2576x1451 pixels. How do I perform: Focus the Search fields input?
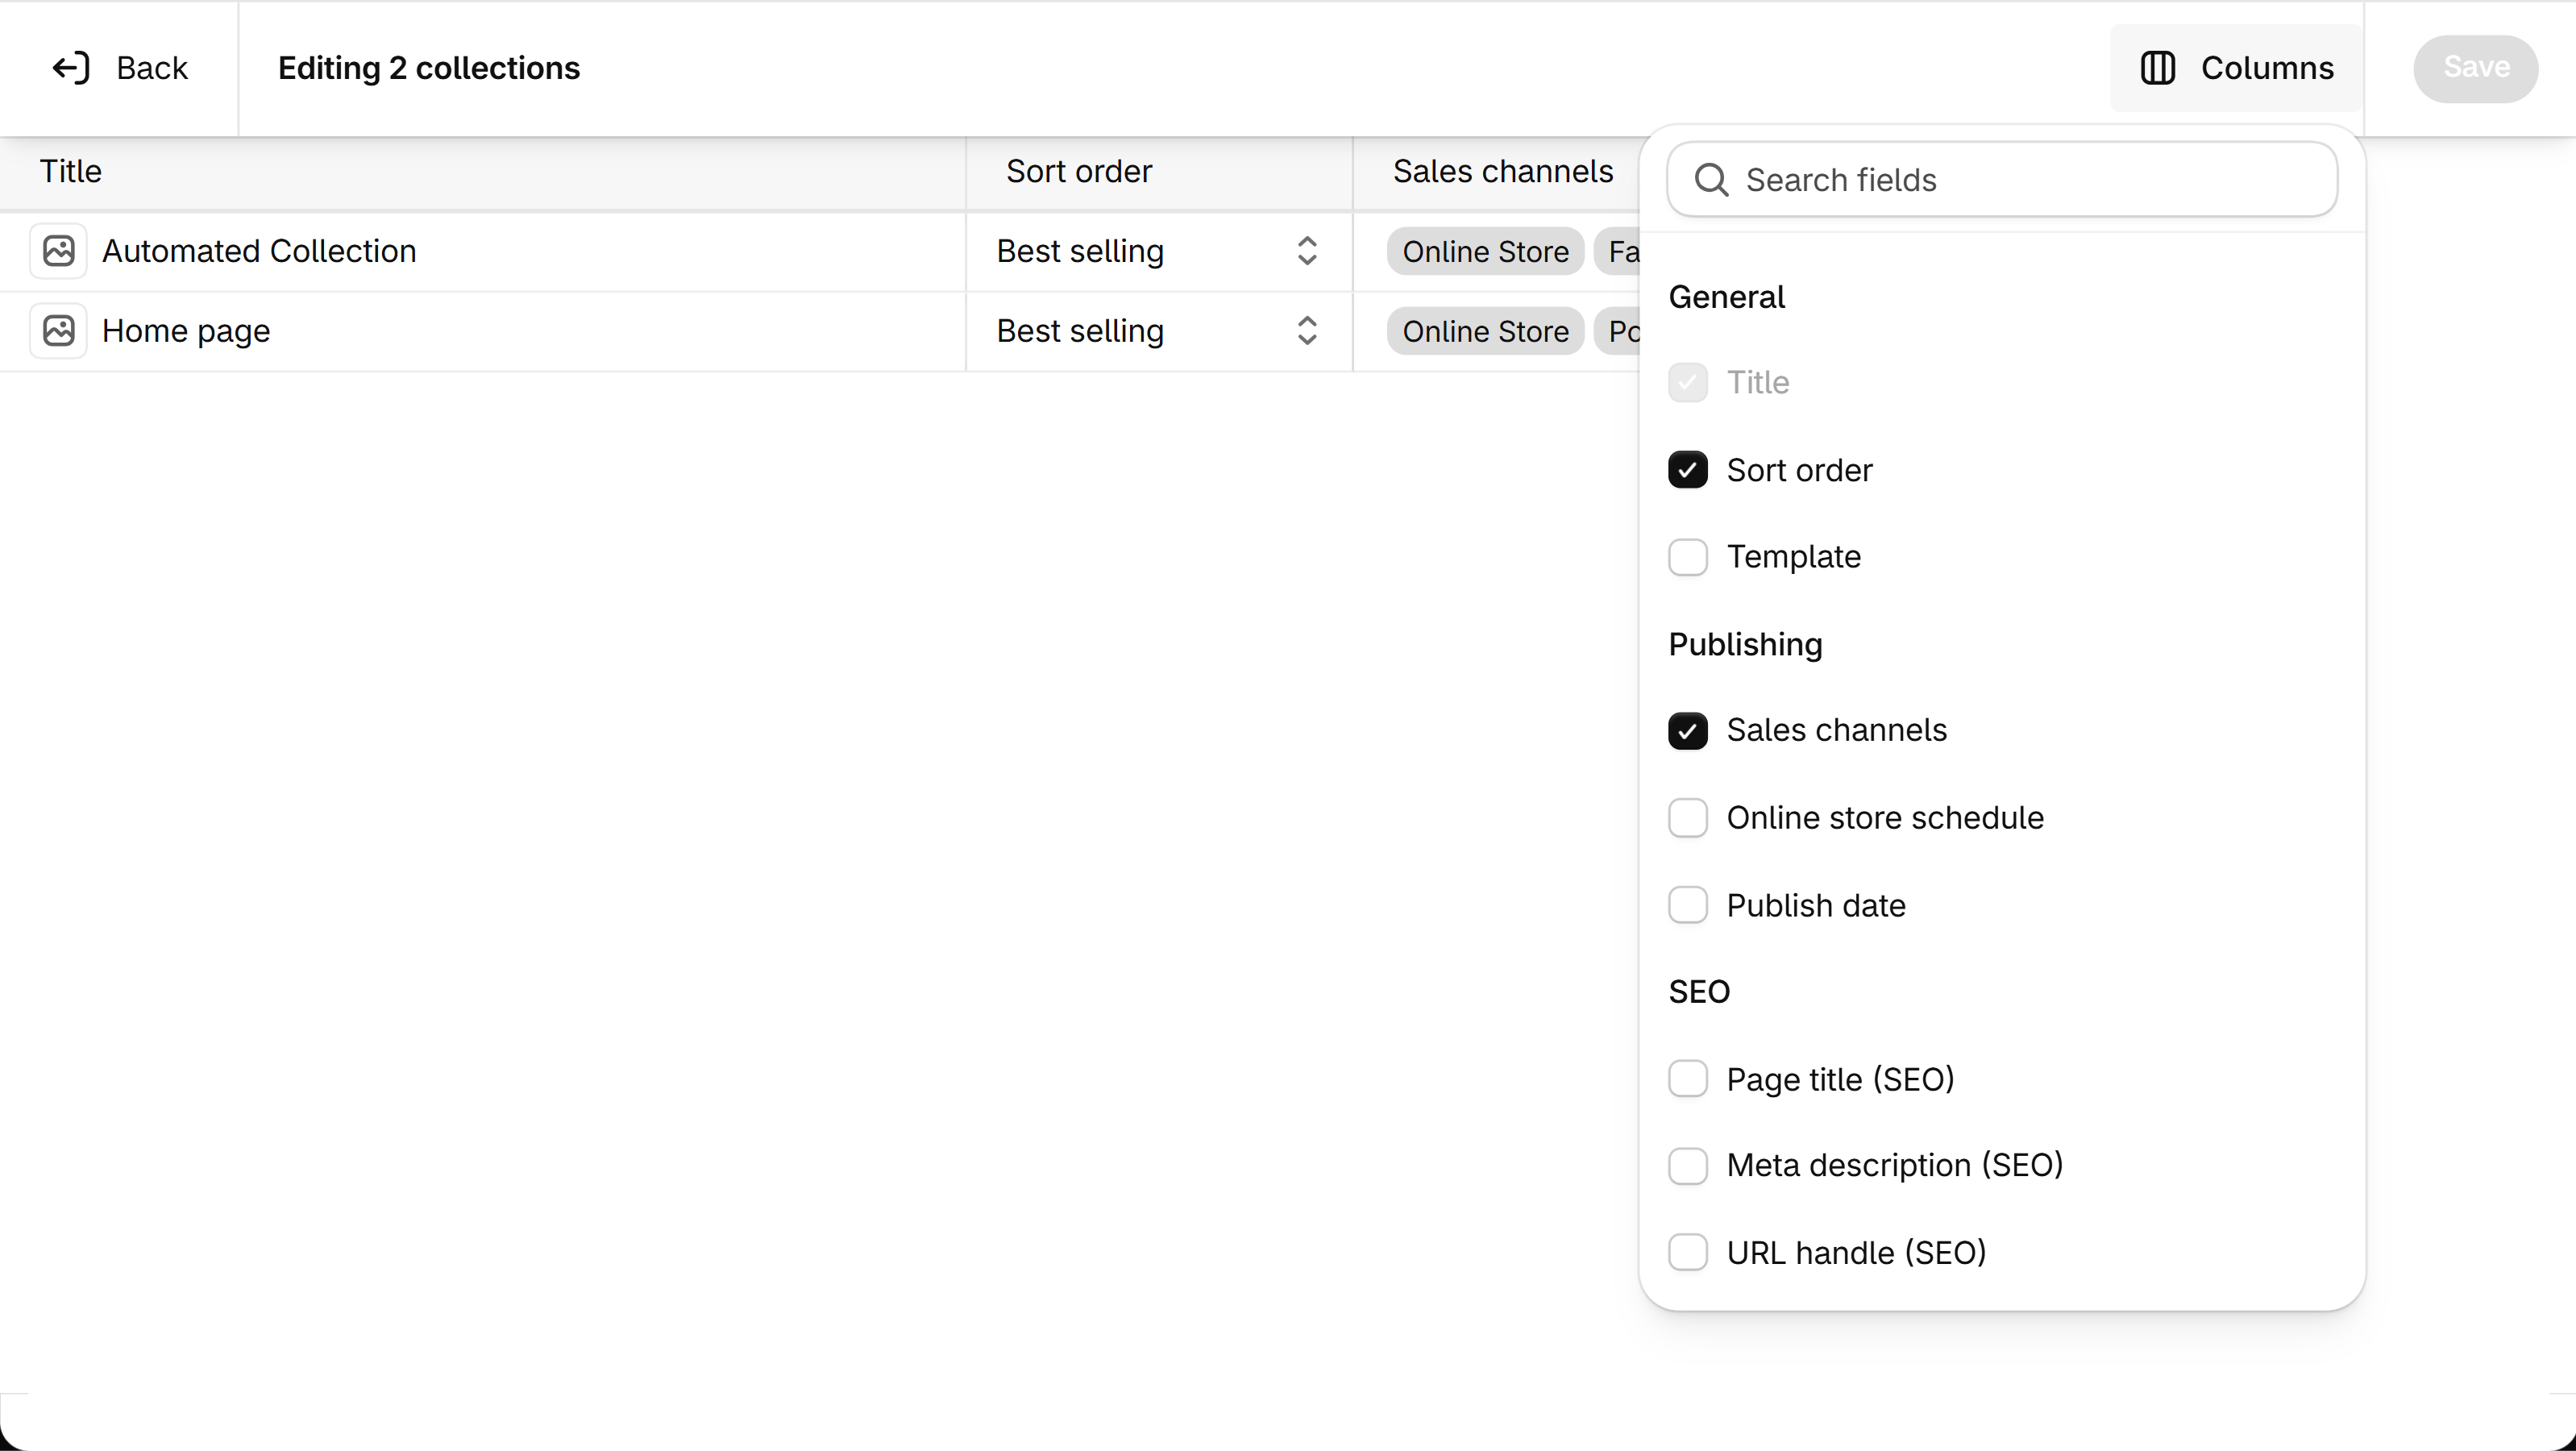pos(2002,180)
